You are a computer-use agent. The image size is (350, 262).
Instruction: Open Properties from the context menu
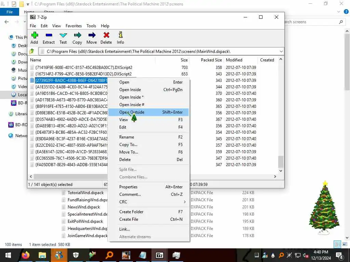point(148,187)
